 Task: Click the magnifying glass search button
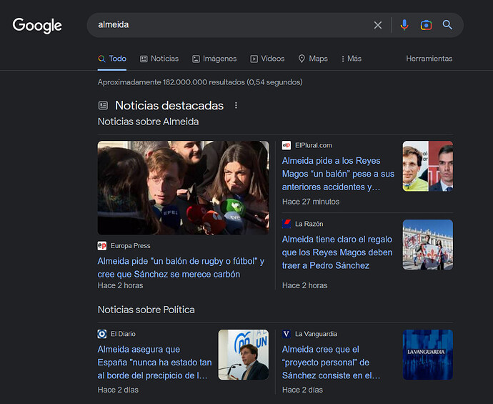[x=447, y=25]
